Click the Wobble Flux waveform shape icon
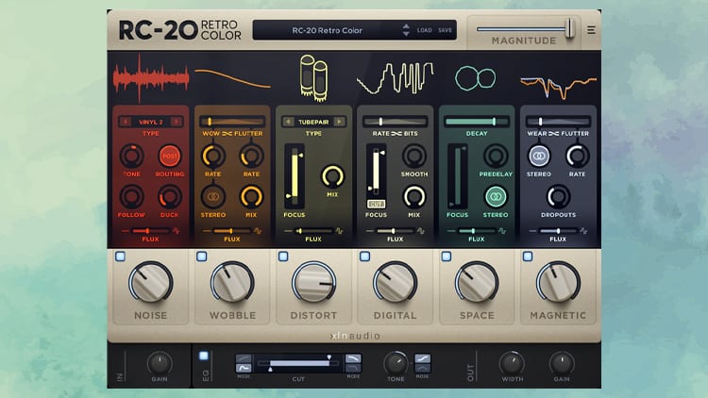 tap(258, 230)
